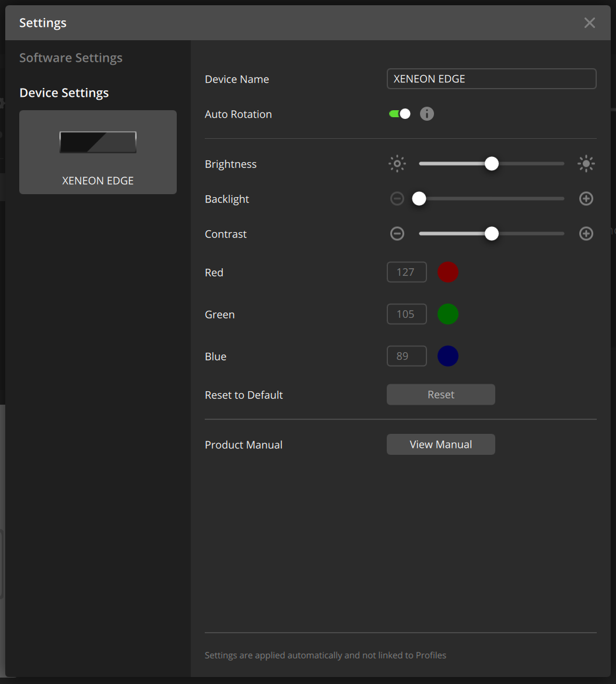Open the Software Settings section

71,58
